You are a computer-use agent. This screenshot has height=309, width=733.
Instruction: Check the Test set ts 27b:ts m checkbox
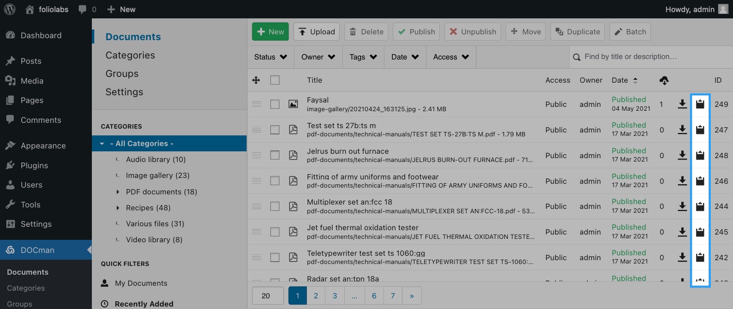(x=275, y=130)
